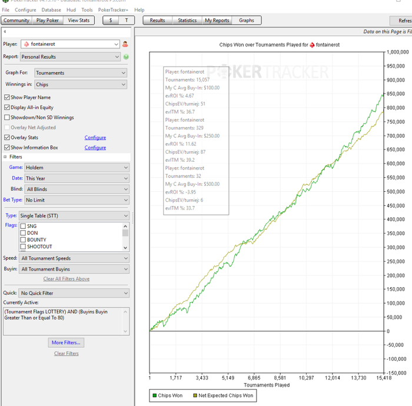Image resolution: width=412 pixels, height=406 pixels.
Task: Click the Clear Filters link
Action: pos(66,354)
